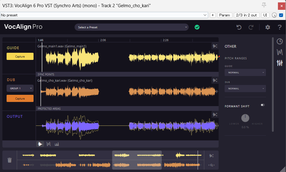The width and height of the screenshot is (286, 172).
Task: Click the UI button in the host toolbar
Action: pyautogui.click(x=265, y=15)
